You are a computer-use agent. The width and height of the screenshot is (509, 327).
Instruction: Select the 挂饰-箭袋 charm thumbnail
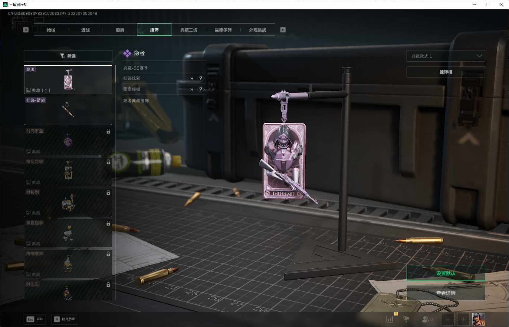68,110
